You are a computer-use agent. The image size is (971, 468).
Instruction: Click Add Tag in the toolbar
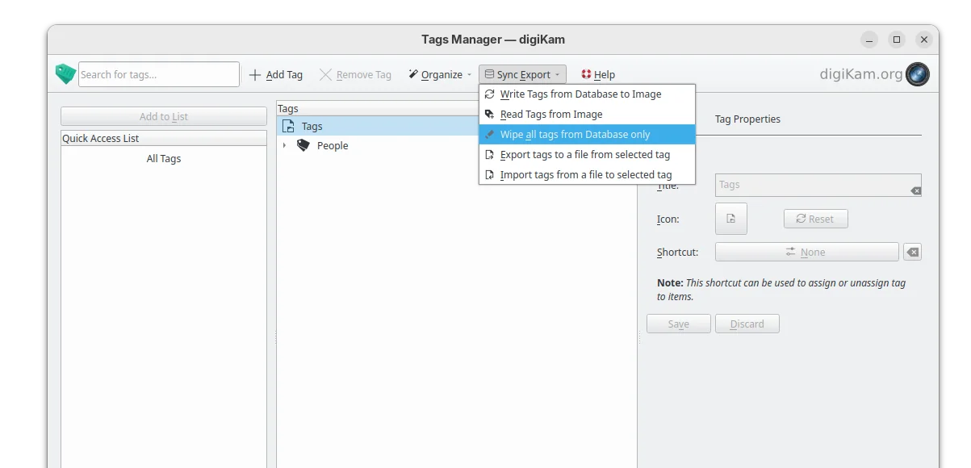pos(275,74)
